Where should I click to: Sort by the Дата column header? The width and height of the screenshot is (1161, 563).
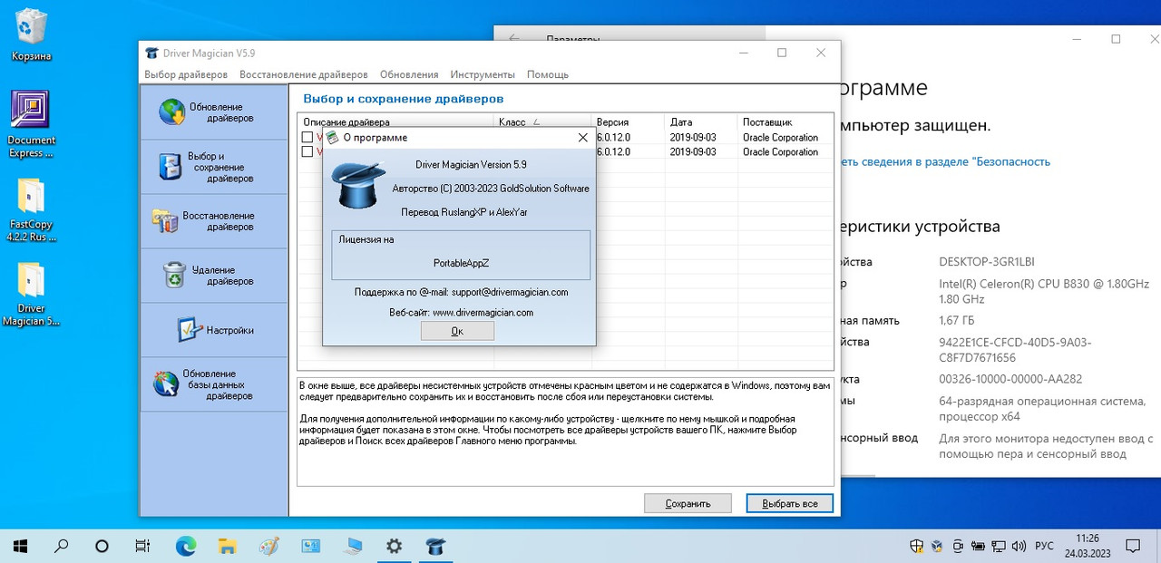(701, 121)
